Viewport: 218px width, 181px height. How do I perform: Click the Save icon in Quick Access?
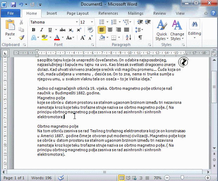click(x=13, y=5)
